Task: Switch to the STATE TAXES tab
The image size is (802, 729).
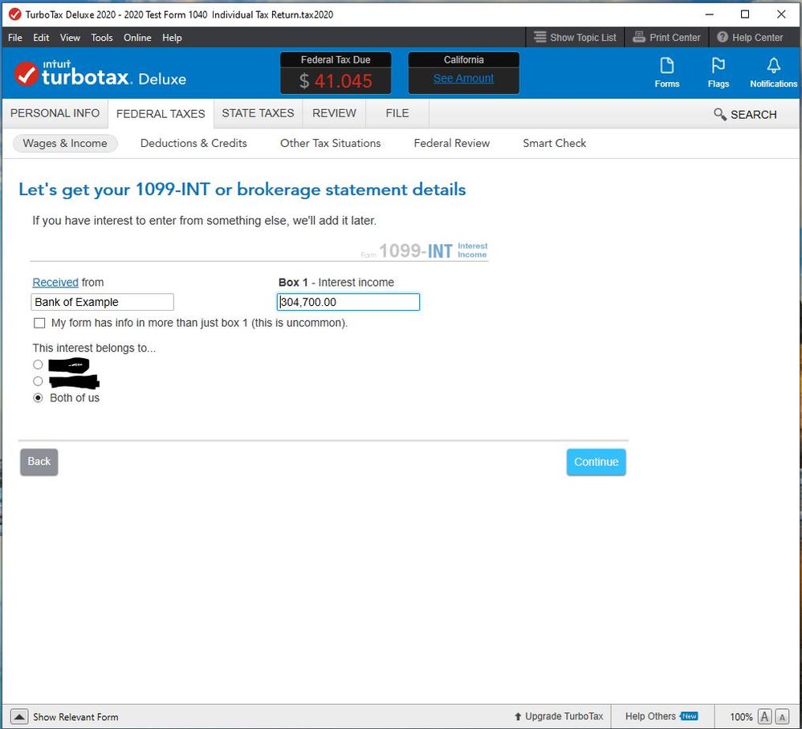Action: tap(258, 113)
